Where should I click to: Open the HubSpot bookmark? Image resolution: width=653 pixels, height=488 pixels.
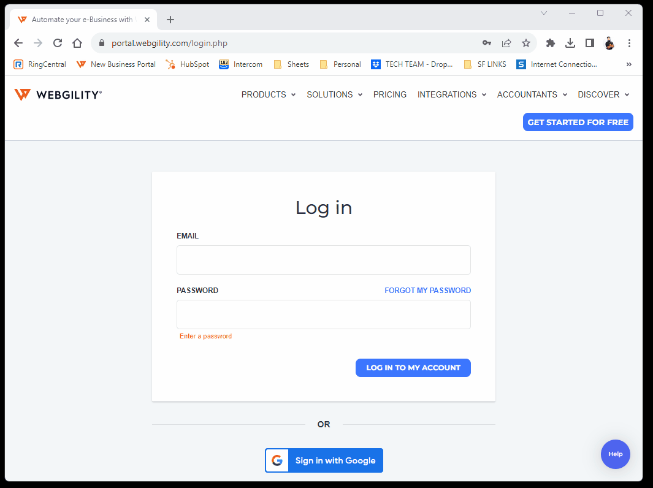[x=187, y=64]
